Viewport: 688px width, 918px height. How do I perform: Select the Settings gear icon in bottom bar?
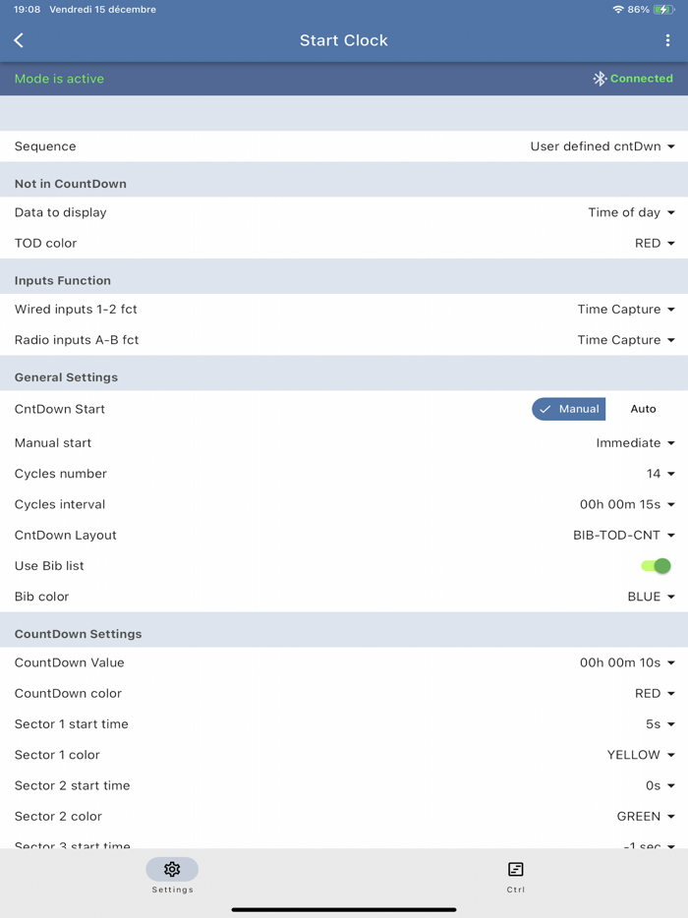(172, 870)
